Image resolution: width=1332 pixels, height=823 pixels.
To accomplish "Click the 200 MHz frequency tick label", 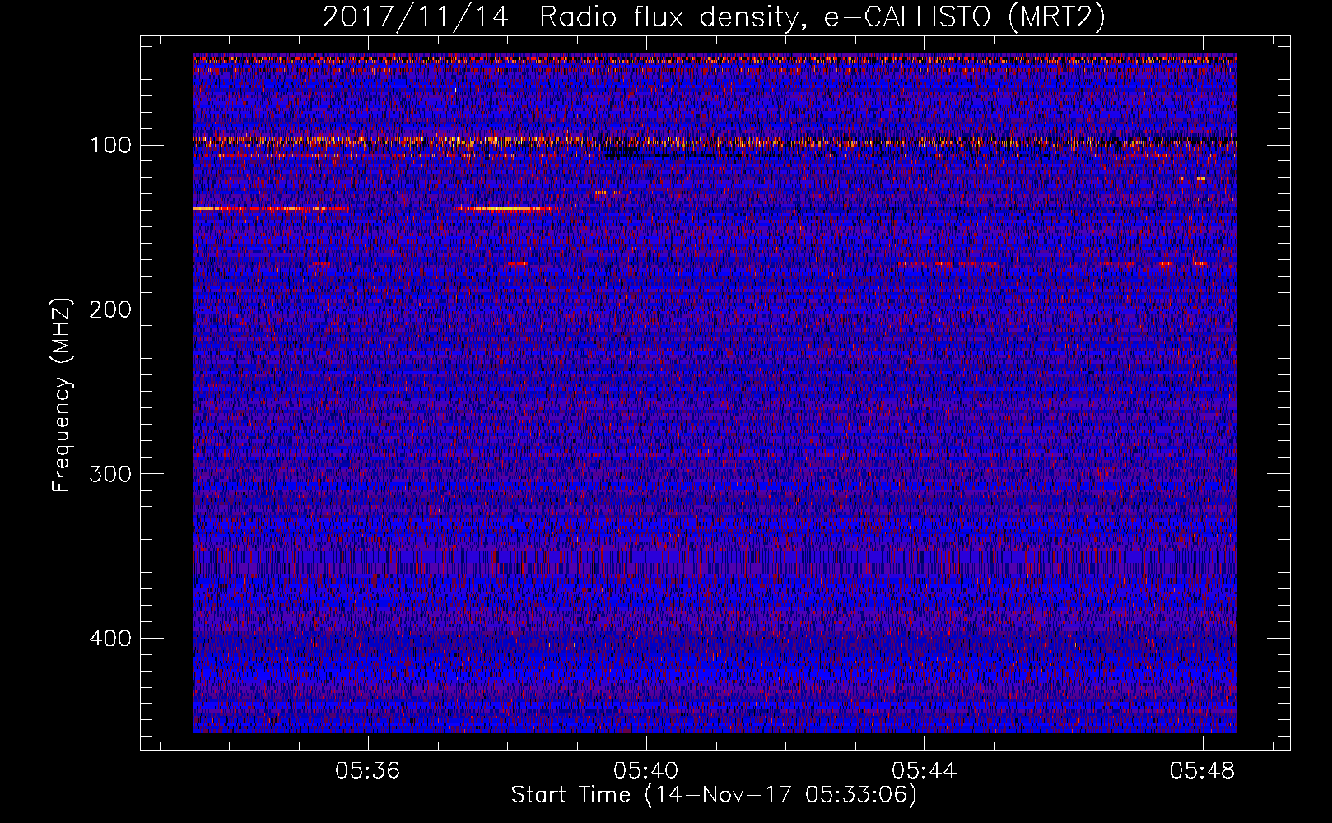I will (110, 309).
